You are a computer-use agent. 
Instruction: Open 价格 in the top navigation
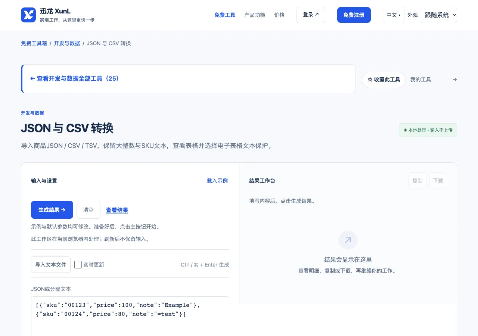(x=279, y=15)
